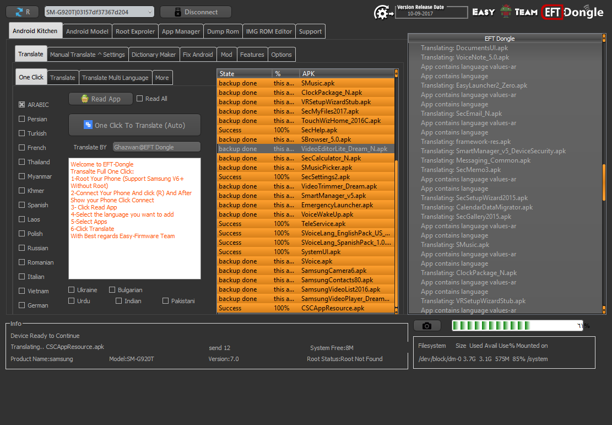Check the Spanish language checkbox
Viewport: 612px width, 425px height.
pyautogui.click(x=22, y=205)
